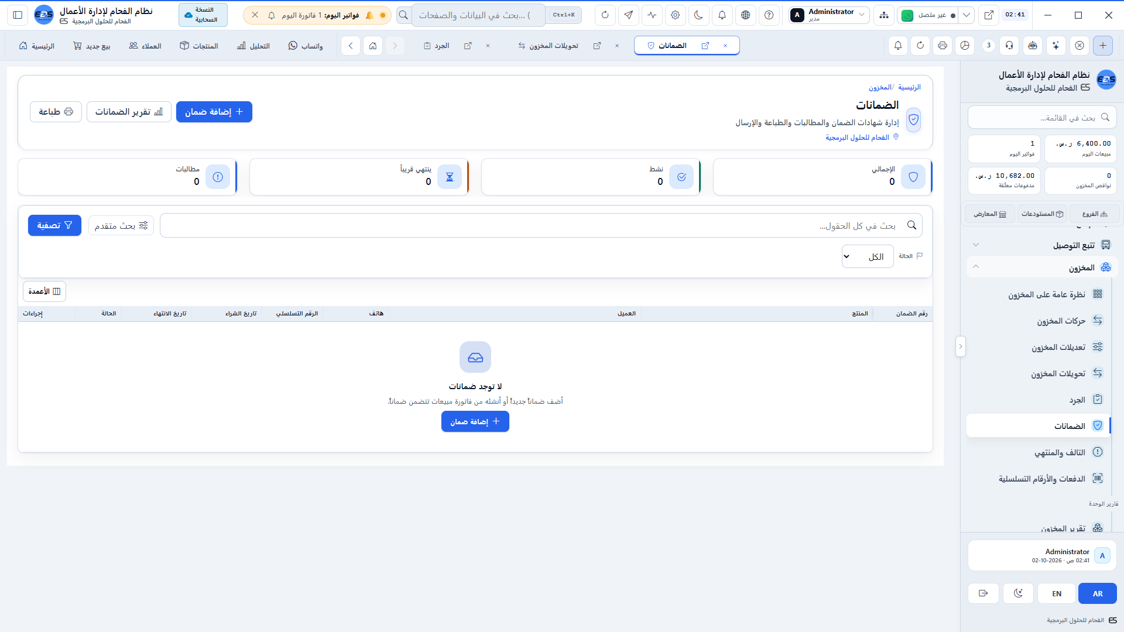
Task: Open the pie chart reports icon
Action: [965, 46]
